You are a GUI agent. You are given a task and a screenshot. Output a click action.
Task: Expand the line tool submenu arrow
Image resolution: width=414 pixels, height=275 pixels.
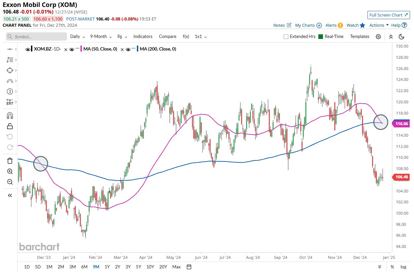(16, 49)
